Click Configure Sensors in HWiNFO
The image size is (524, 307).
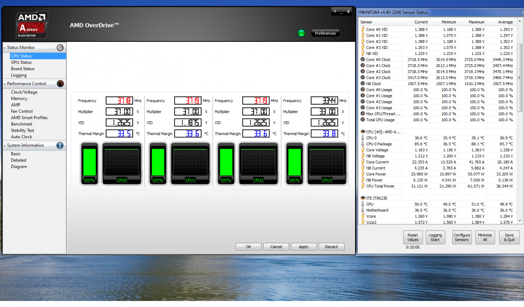click(x=462, y=237)
